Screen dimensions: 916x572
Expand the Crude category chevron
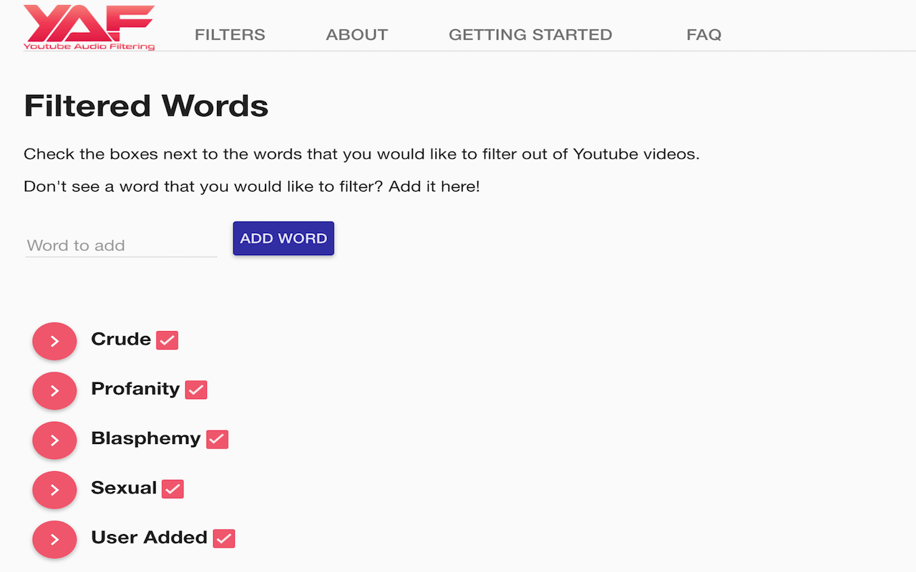tap(54, 341)
